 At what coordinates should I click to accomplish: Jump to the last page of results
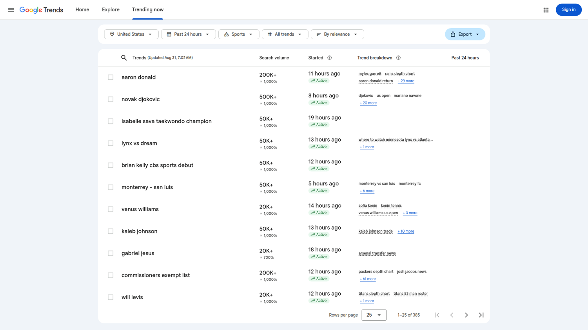coord(481,315)
